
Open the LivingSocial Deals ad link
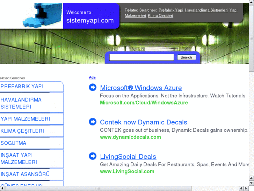click(x=128, y=157)
